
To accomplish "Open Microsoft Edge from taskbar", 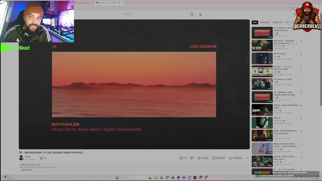I will pos(162,178).
